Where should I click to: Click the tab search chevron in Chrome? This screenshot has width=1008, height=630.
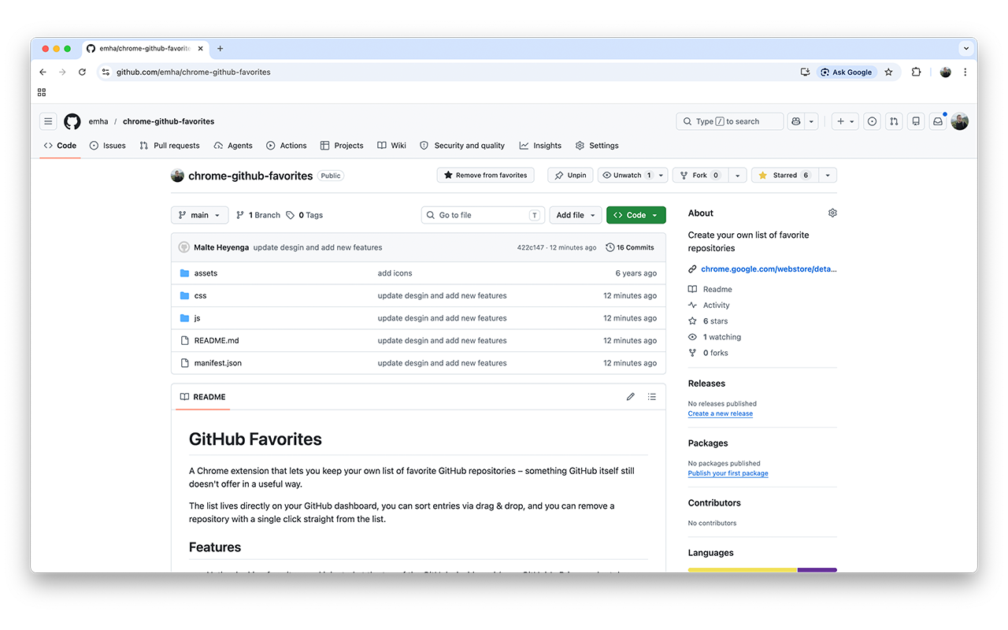coord(965,48)
